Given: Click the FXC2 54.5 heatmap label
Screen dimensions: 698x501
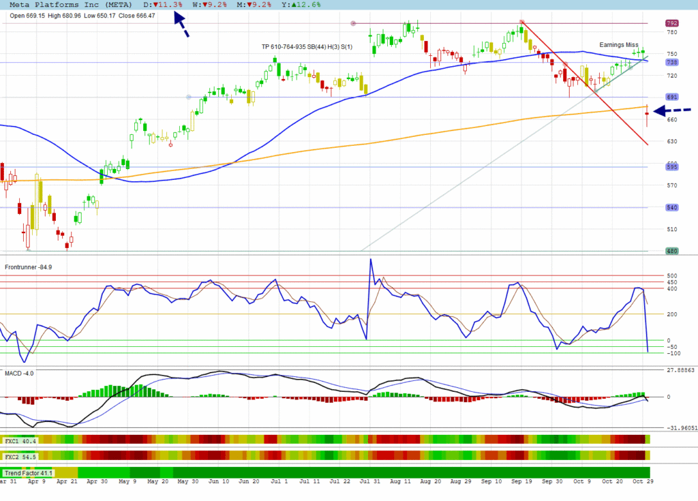Looking at the screenshot, I should pos(20,455).
